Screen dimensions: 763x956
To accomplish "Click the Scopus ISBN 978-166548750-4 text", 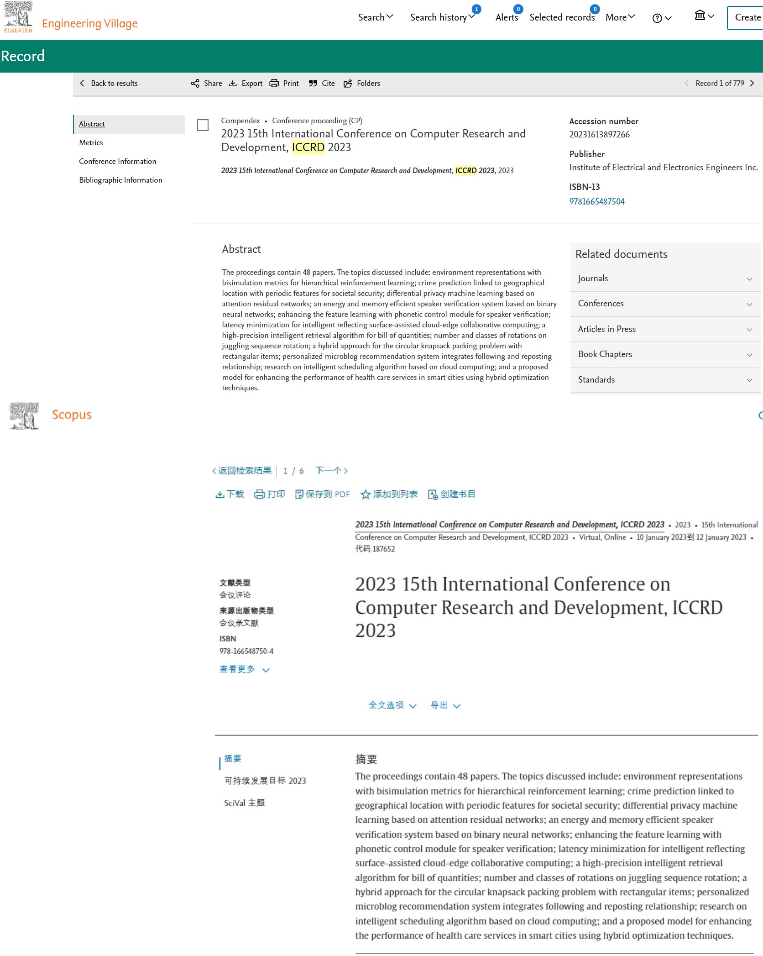I will click(246, 651).
